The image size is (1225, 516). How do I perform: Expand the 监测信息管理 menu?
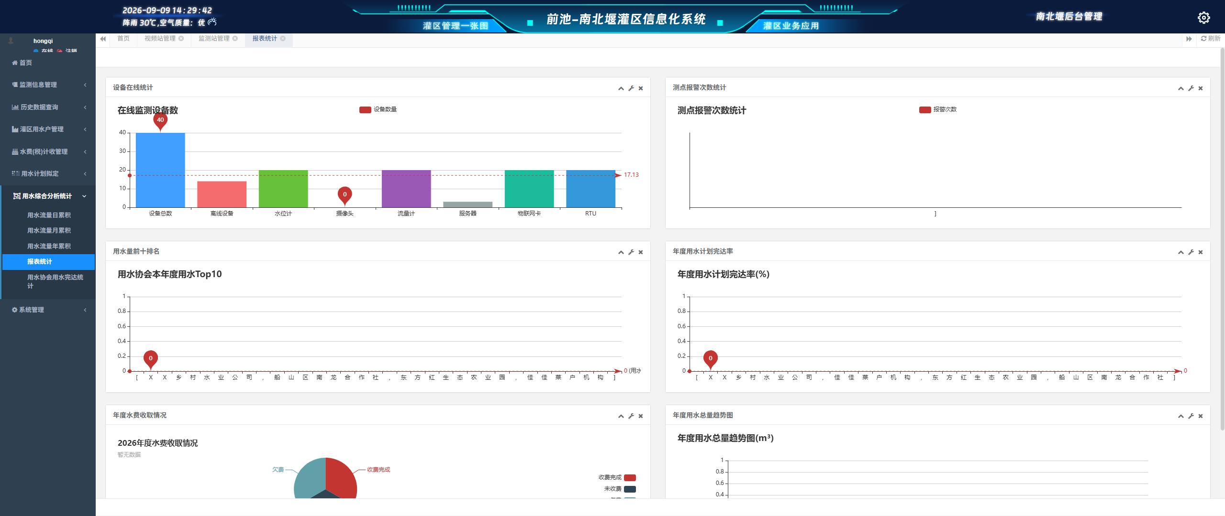point(48,85)
